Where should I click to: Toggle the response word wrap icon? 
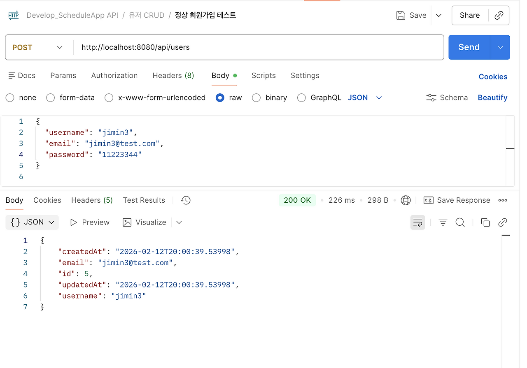tap(418, 222)
